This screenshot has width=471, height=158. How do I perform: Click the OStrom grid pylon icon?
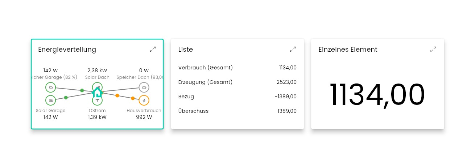tap(97, 101)
